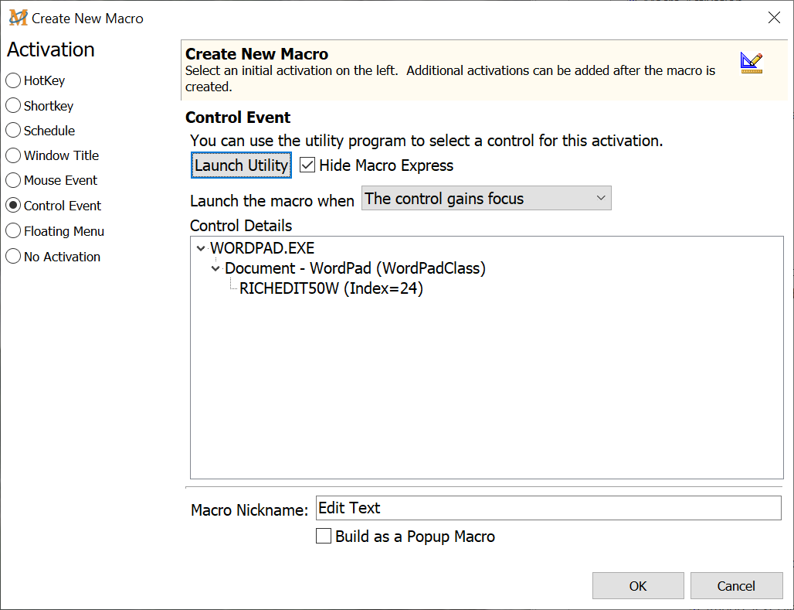Screen dimensions: 794x610
Task: Choose the Floating Menu activation
Action: coord(13,231)
